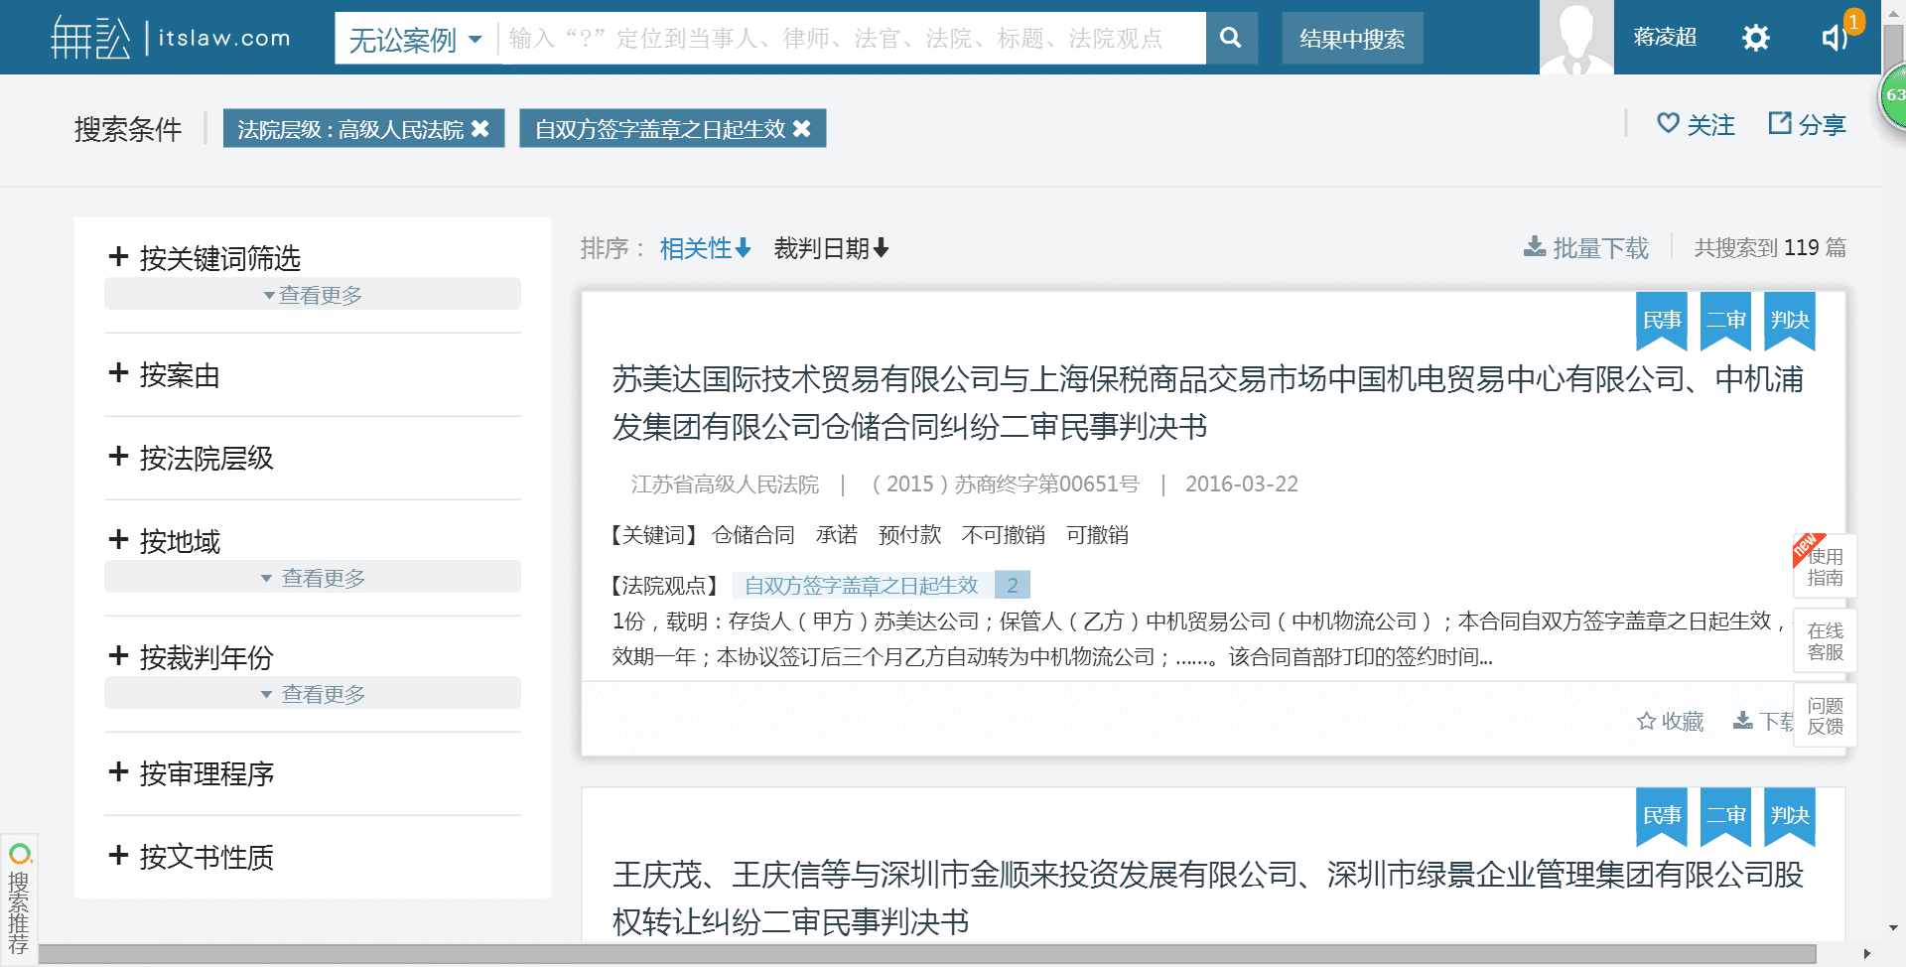Click the 结果中搜索 button
Screen dimensions: 1906x967
pos(1352,38)
